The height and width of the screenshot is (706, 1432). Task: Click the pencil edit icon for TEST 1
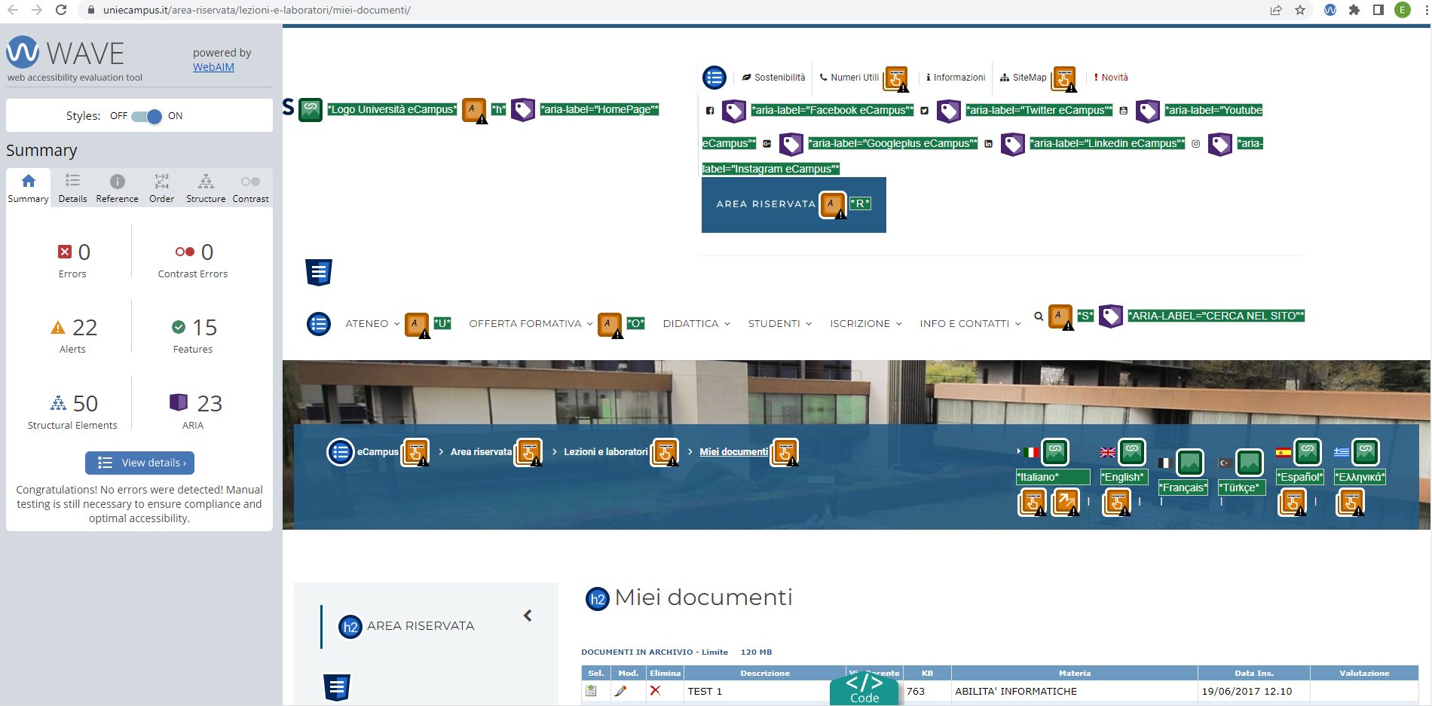(x=620, y=691)
